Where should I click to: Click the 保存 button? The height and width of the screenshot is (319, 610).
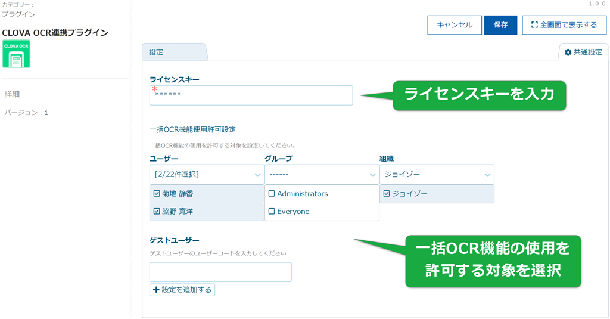[500, 25]
